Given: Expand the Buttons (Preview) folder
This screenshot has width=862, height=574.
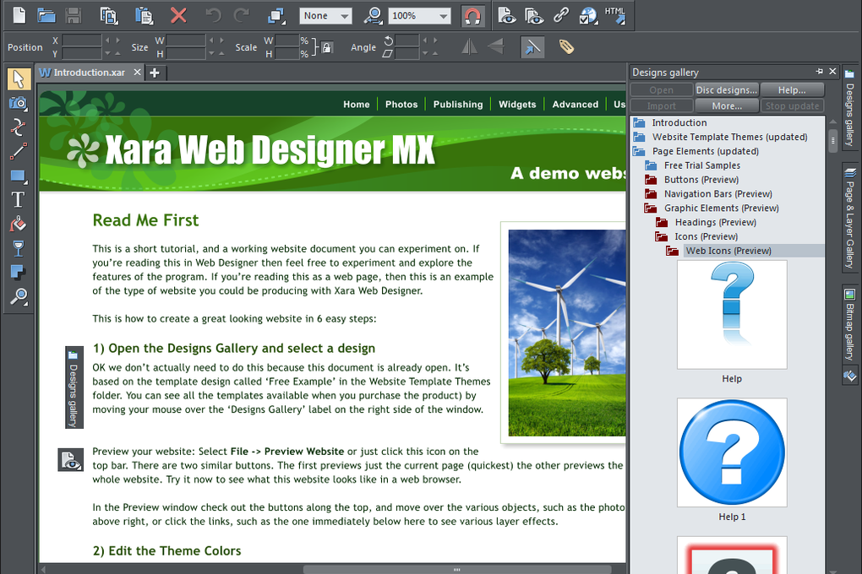Looking at the screenshot, I should click(651, 180).
